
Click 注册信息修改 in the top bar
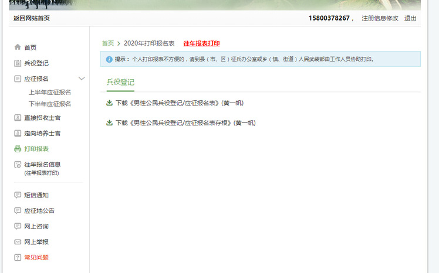[x=380, y=18]
